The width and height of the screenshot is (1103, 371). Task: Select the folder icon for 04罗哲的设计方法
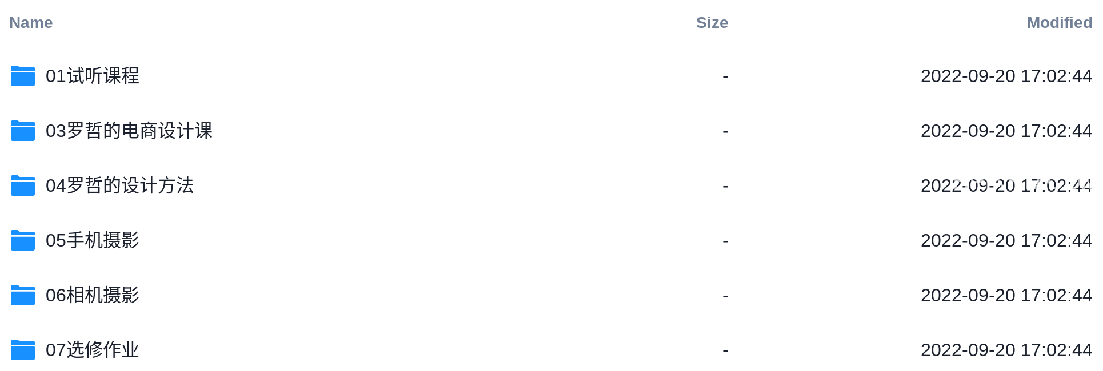23,185
